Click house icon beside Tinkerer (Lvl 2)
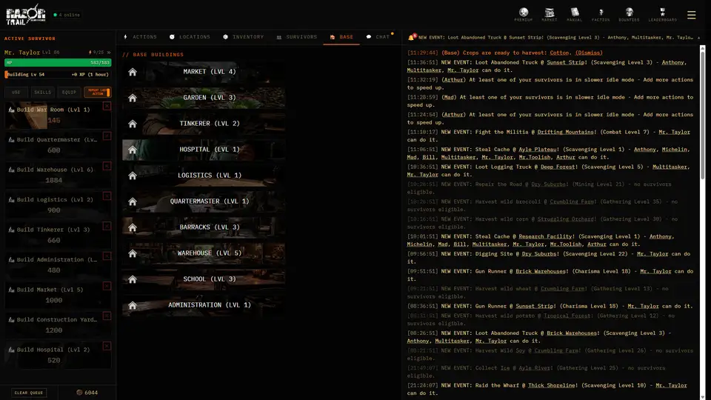Image resolution: width=711 pixels, height=400 pixels. tap(133, 124)
